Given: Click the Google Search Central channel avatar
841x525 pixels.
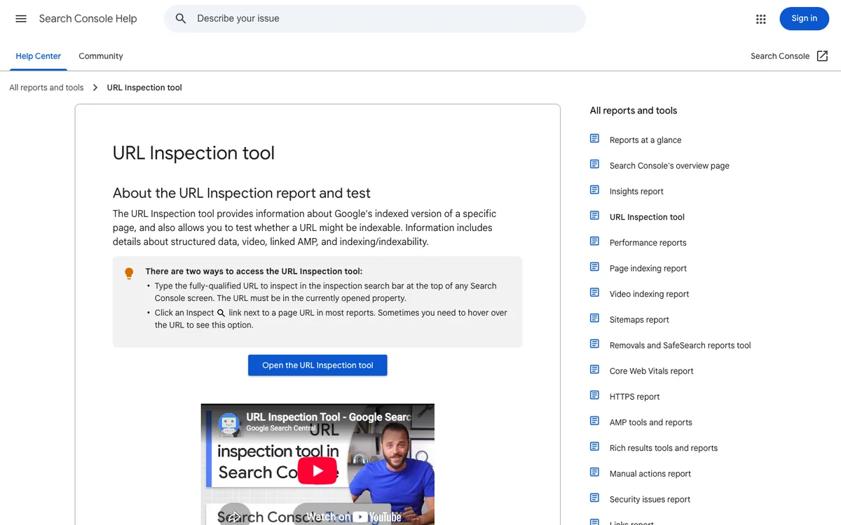Looking at the screenshot, I should (x=228, y=422).
